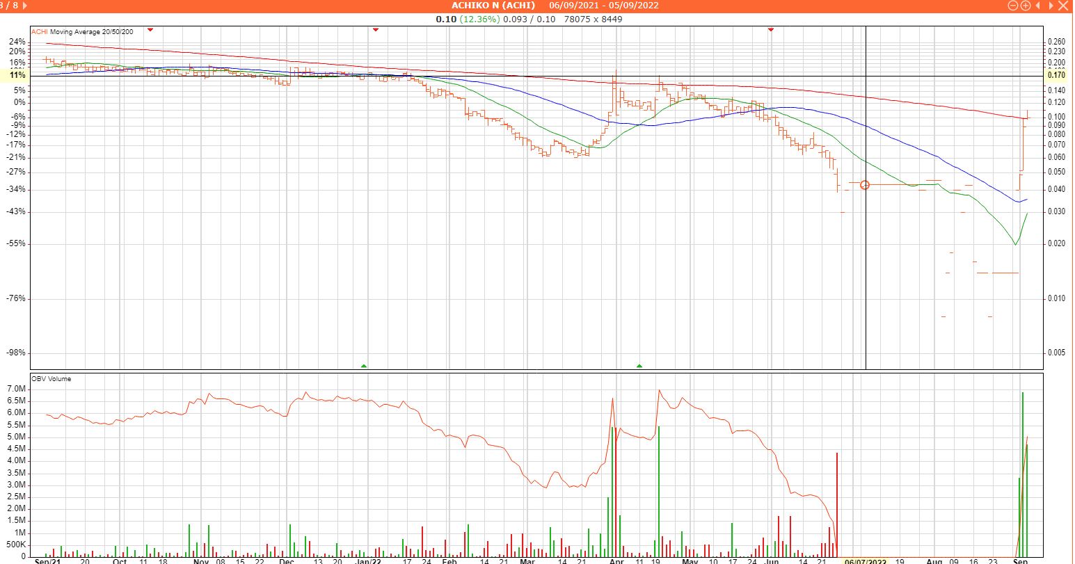Viewport: 1075px width, 564px height.
Task: Click highlighted 0.170 price on right axis
Action: click(1056, 75)
